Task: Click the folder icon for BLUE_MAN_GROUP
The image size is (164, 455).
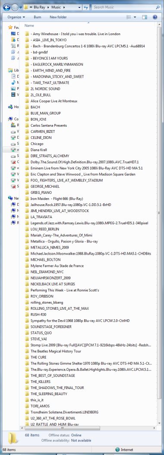Action: [27, 113]
